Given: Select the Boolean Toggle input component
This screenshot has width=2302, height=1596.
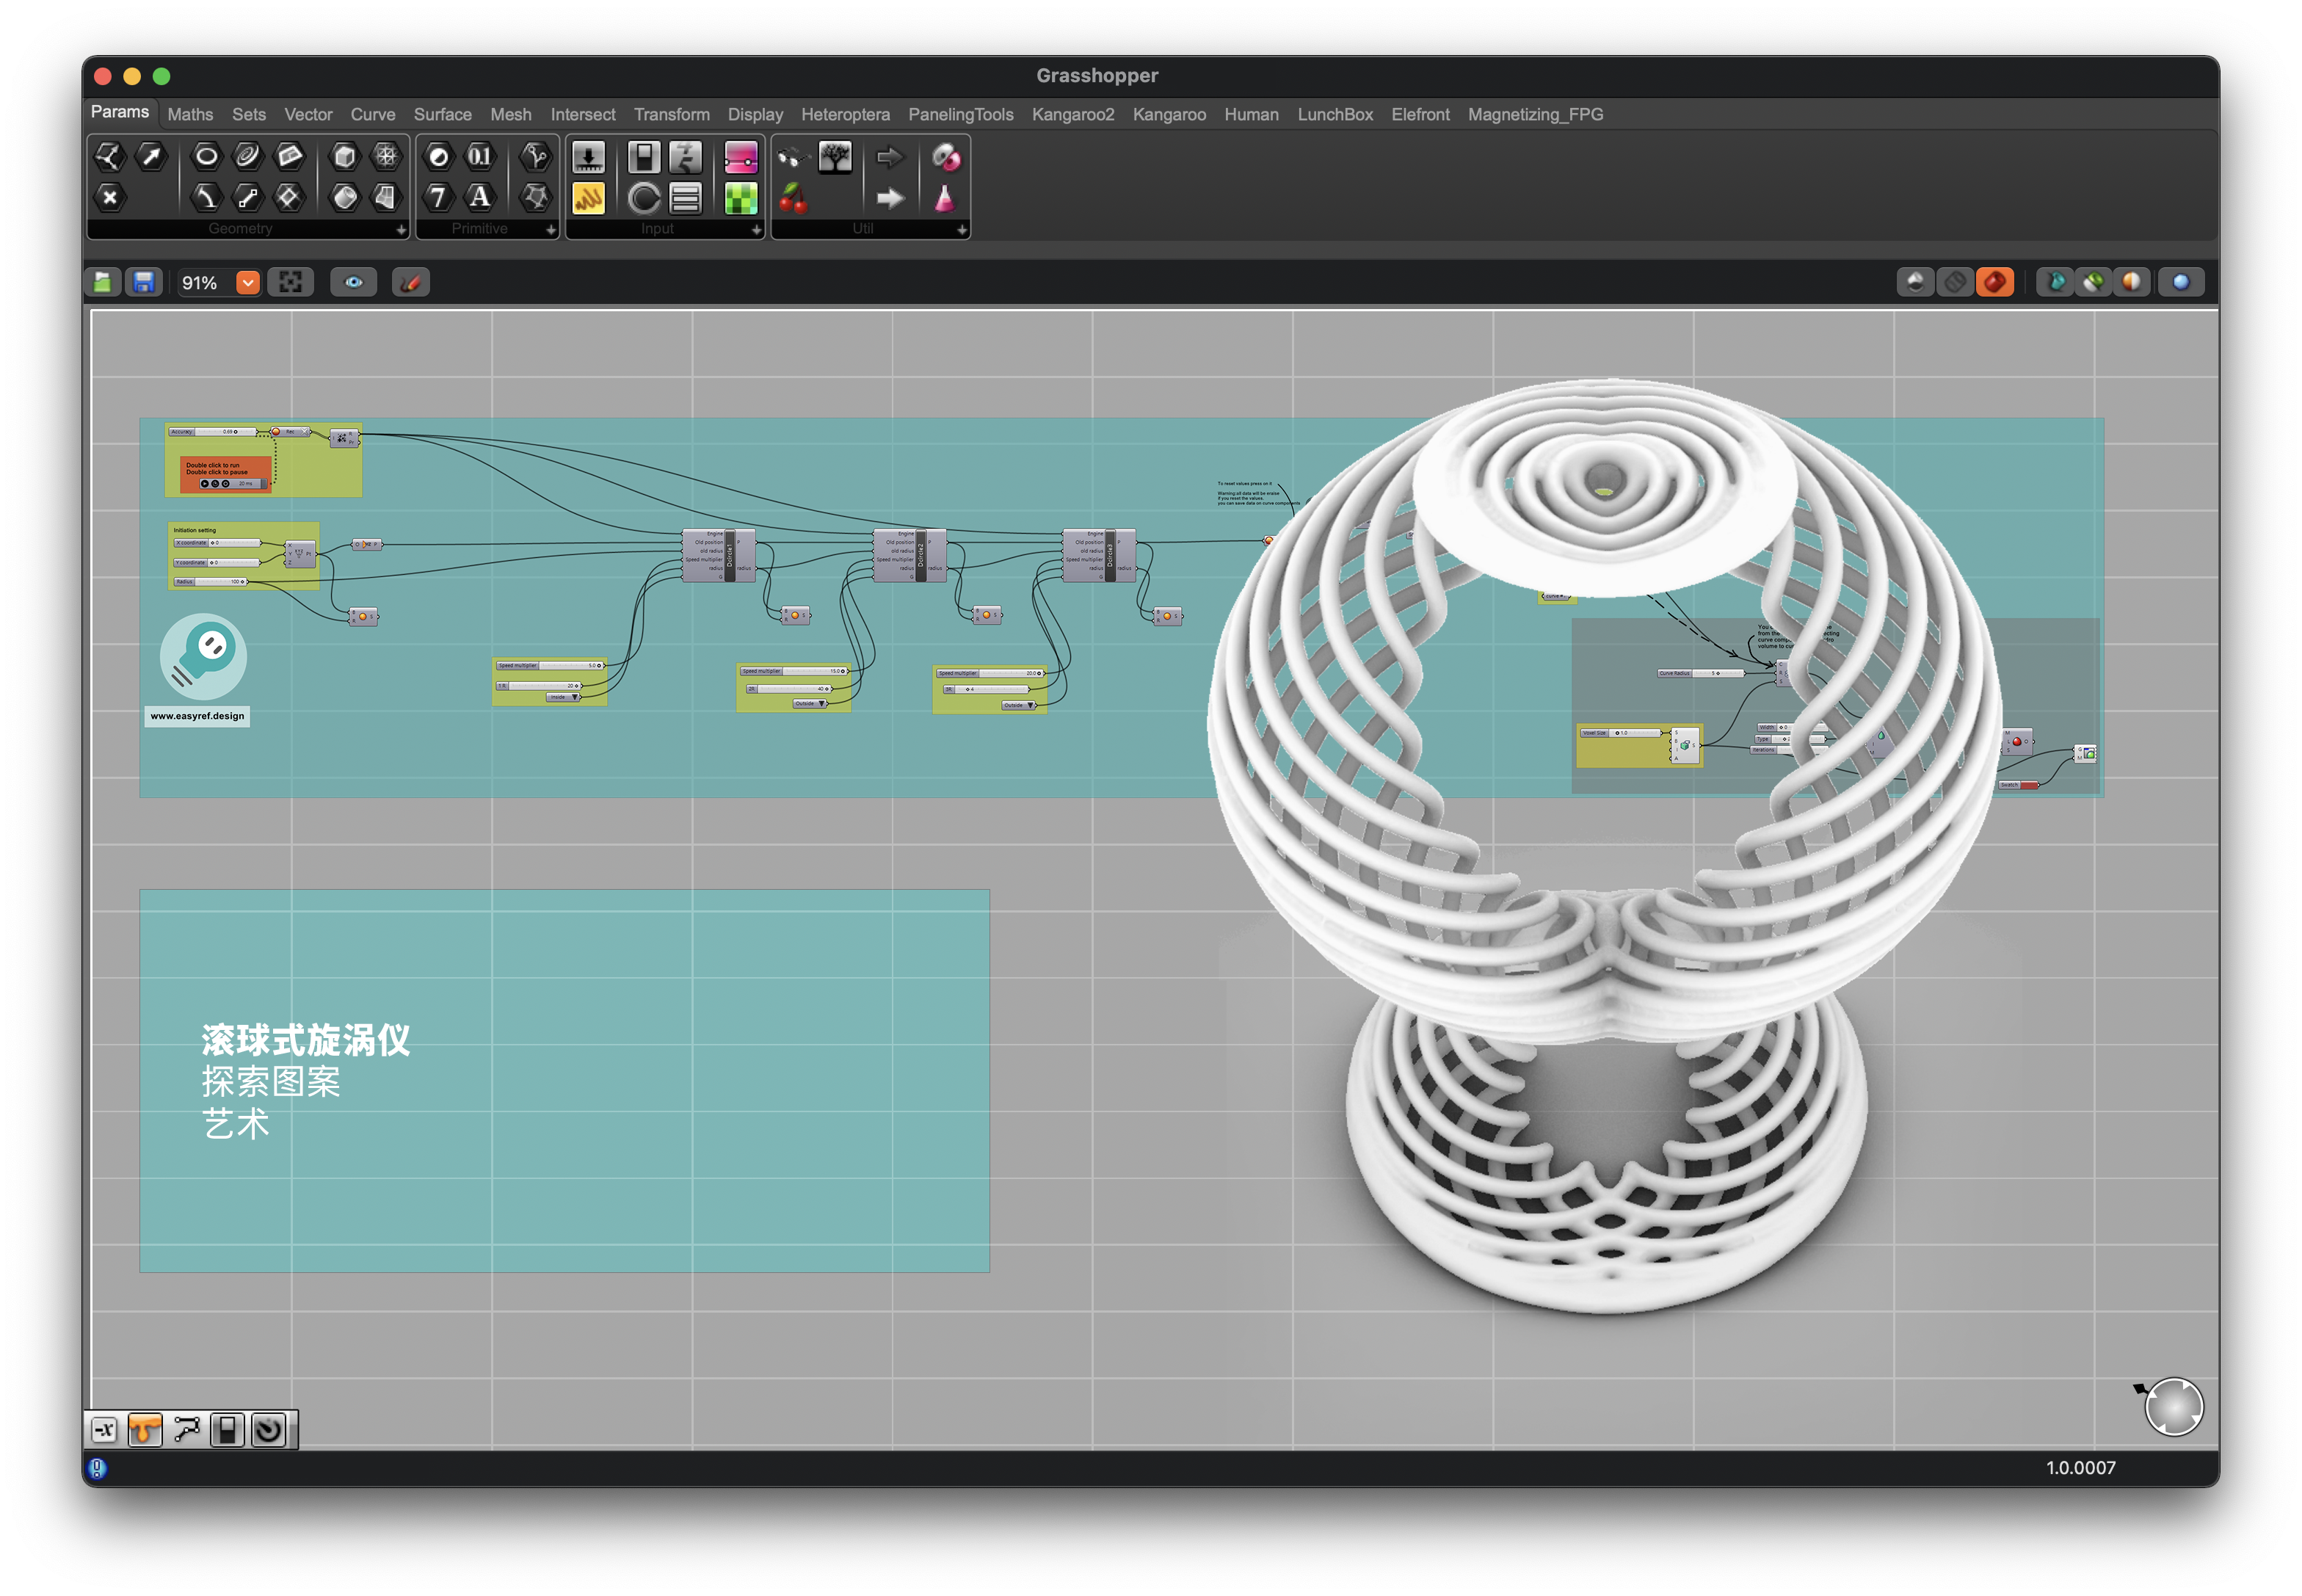Looking at the screenshot, I should click(644, 157).
